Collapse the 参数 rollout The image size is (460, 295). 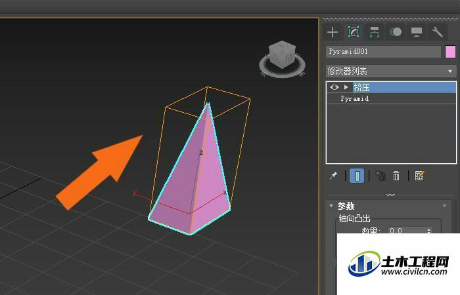(x=331, y=206)
